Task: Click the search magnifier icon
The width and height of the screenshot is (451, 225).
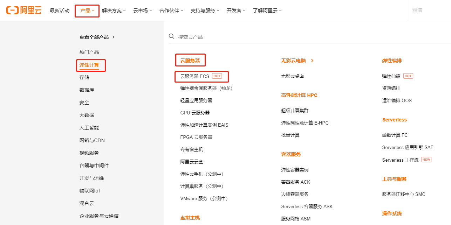Action: click(172, 36)
